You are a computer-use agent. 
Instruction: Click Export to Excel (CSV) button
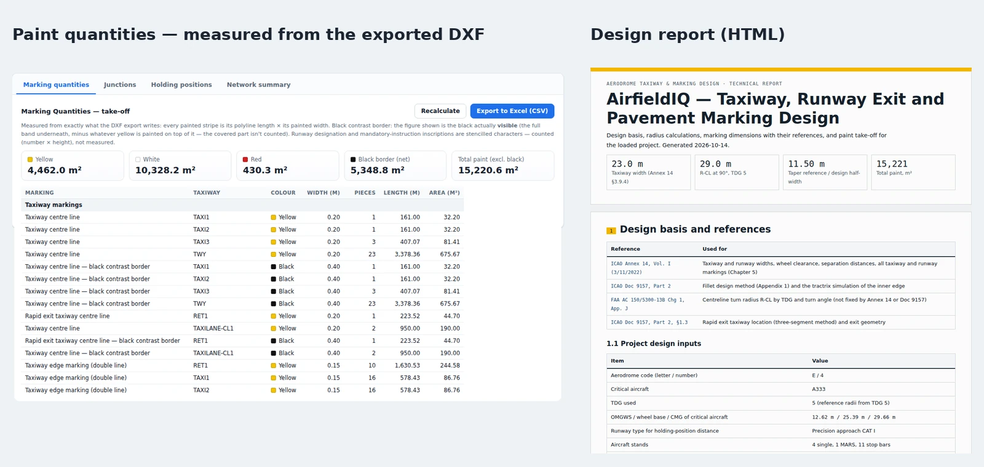click(x=512, y=111)
